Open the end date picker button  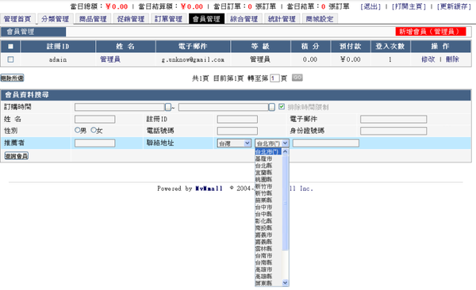(x=271, y=107)
